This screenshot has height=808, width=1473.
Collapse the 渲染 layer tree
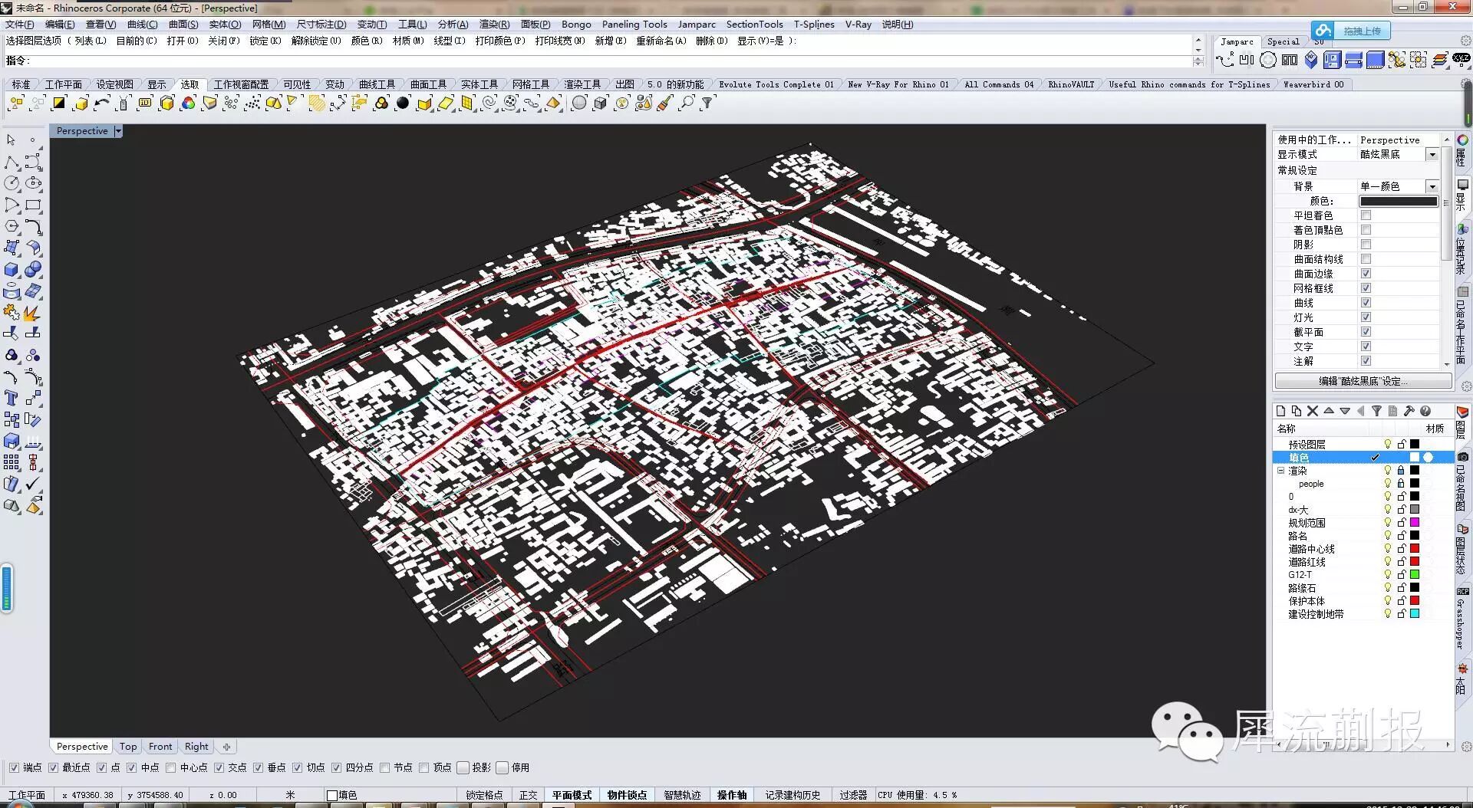[1280, 471]
